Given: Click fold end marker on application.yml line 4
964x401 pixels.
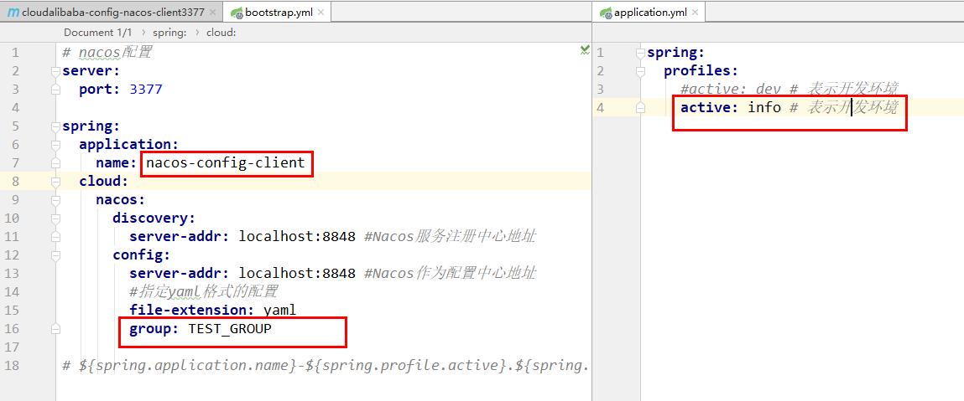Looking at the screenshot, I should pyautogui.click(x=641, y=108).
